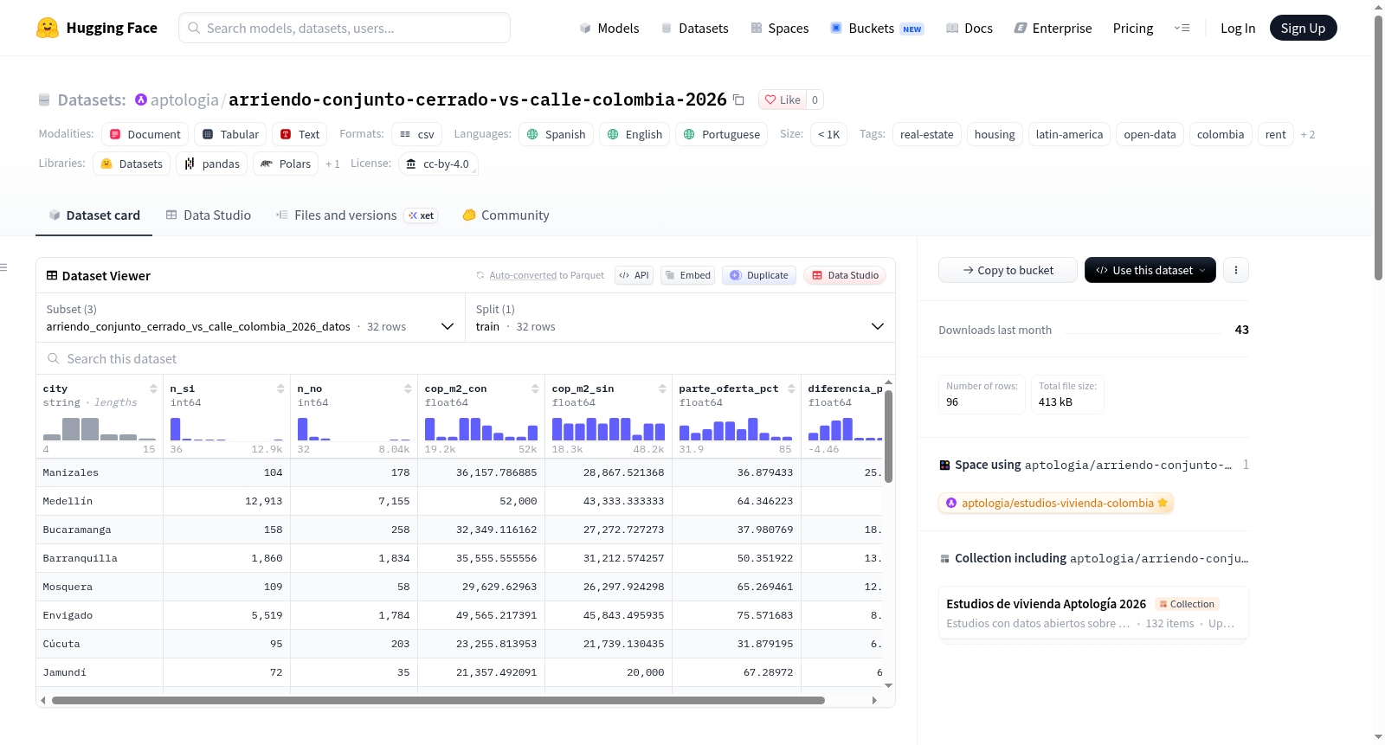The width and height of the screenshot is (1385, 745).
Task: Click the horizontal scrollbar of the dataset table
Action: [438, 700]
